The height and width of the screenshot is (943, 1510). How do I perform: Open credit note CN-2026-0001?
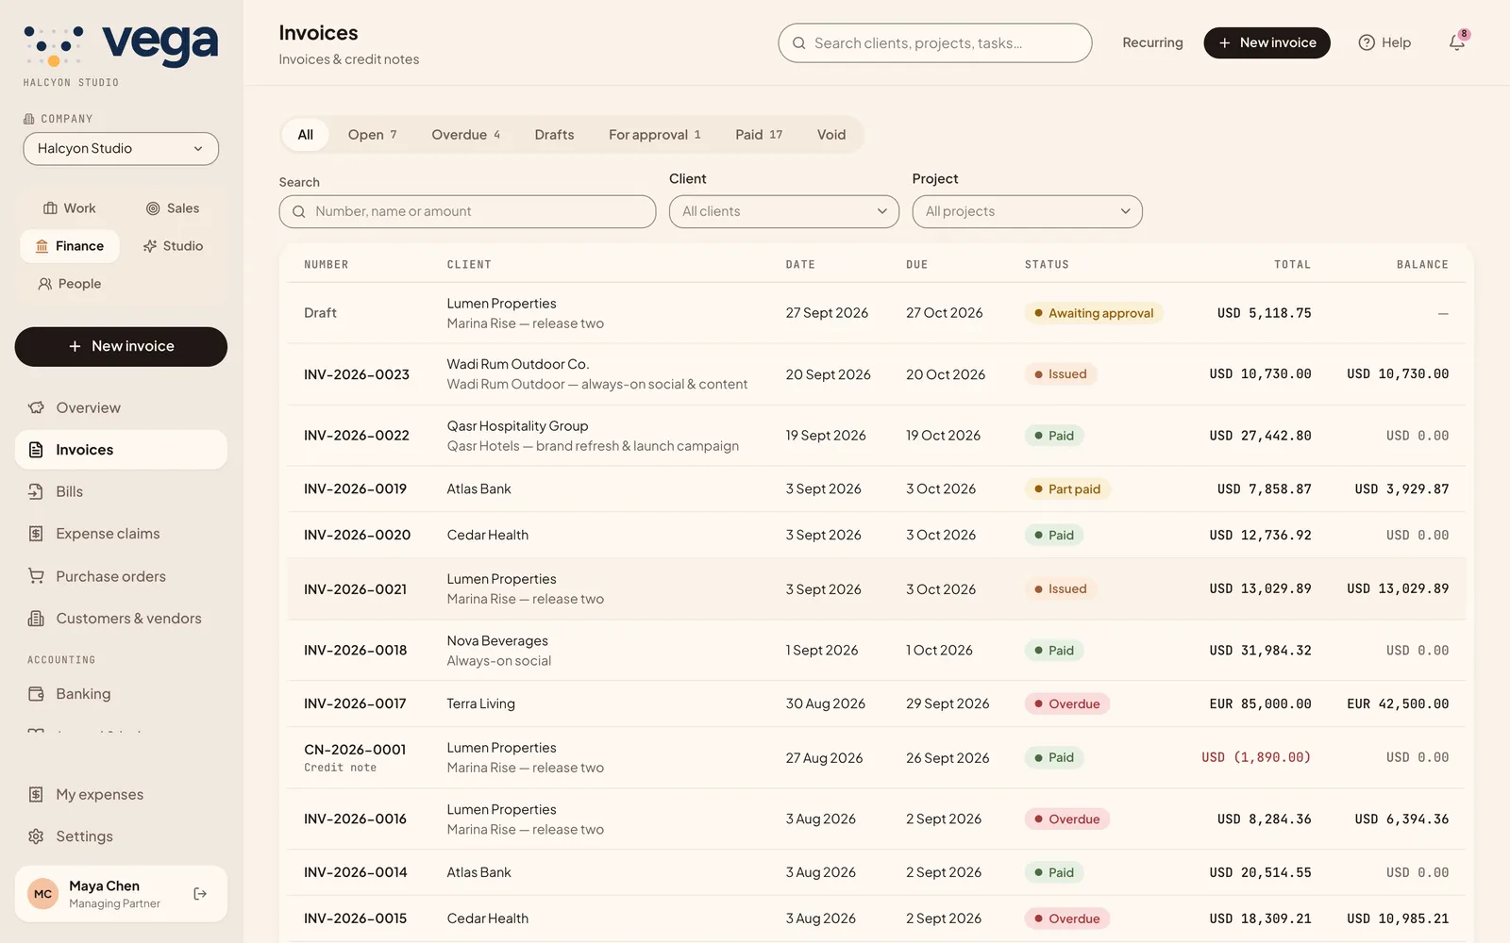877,757
